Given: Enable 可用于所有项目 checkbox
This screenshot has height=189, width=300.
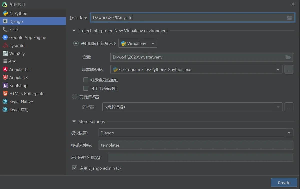Looking at the screenshot, I should click(x=86, y=88).
